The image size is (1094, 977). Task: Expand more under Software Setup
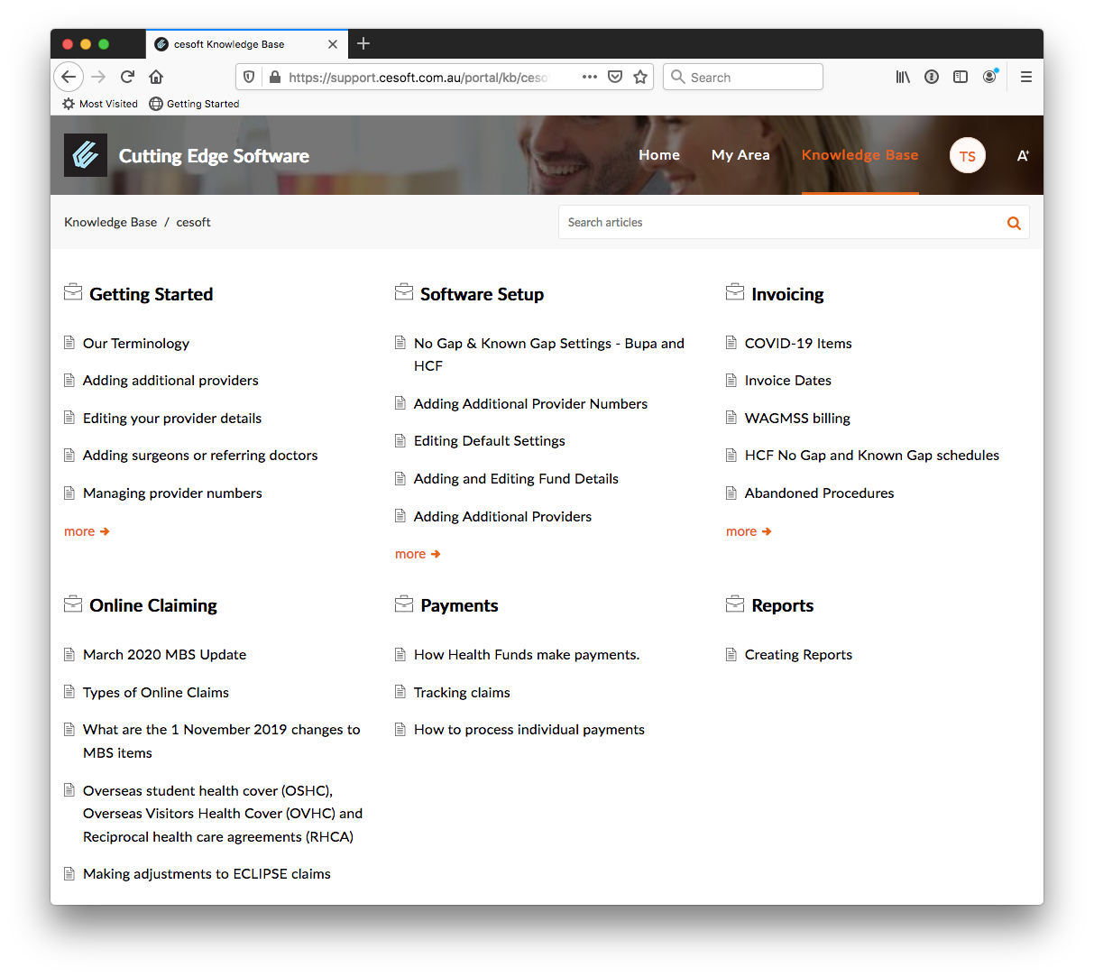[418, 554]
